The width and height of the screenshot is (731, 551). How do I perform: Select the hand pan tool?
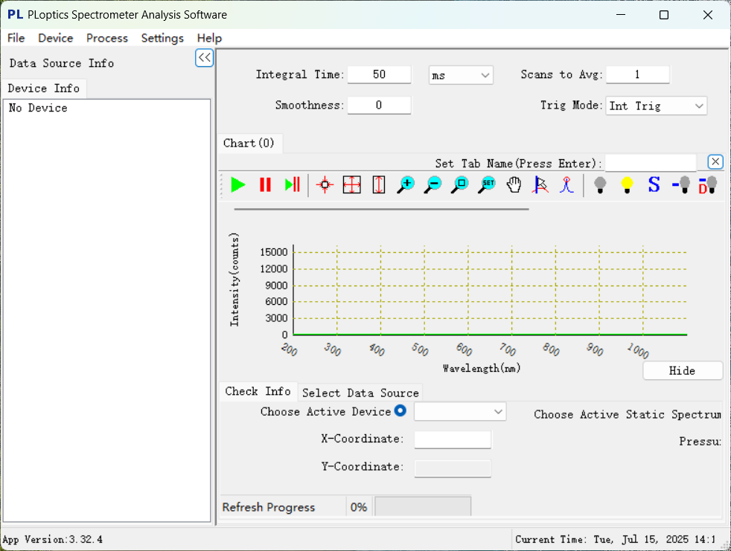click(x=514, y=184)
